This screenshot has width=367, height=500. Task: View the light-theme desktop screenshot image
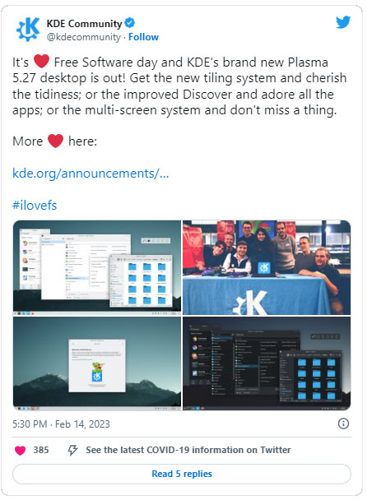[x=97, y=267]
